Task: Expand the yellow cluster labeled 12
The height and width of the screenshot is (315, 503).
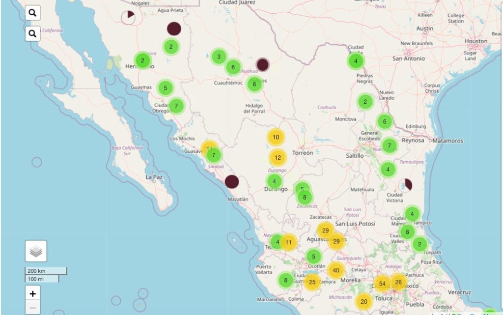Action: tap(278, 157)
